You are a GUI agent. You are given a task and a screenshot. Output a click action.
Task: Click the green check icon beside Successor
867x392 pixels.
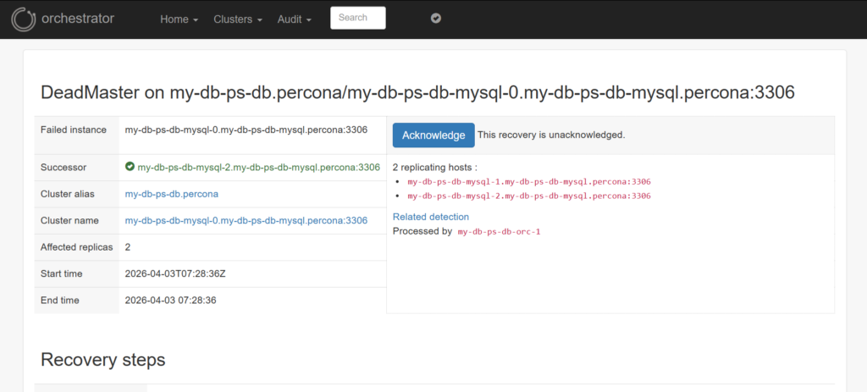(130, 168)
